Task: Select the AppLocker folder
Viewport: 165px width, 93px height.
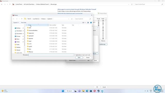Action: pos(31,33)
